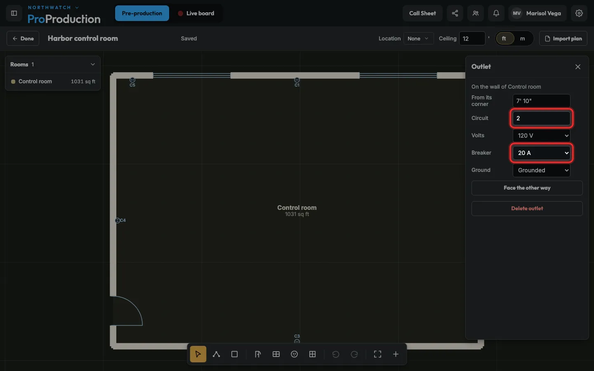
Task: Edit the Ceiling height field
Action: (x=472, y=38)
